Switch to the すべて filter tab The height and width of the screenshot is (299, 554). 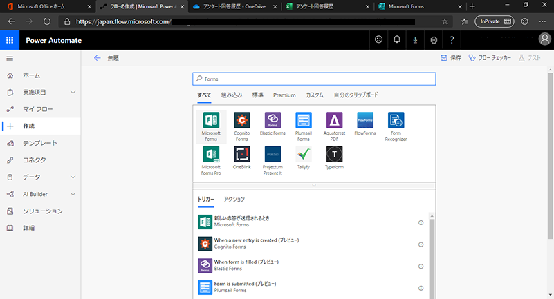204,95
